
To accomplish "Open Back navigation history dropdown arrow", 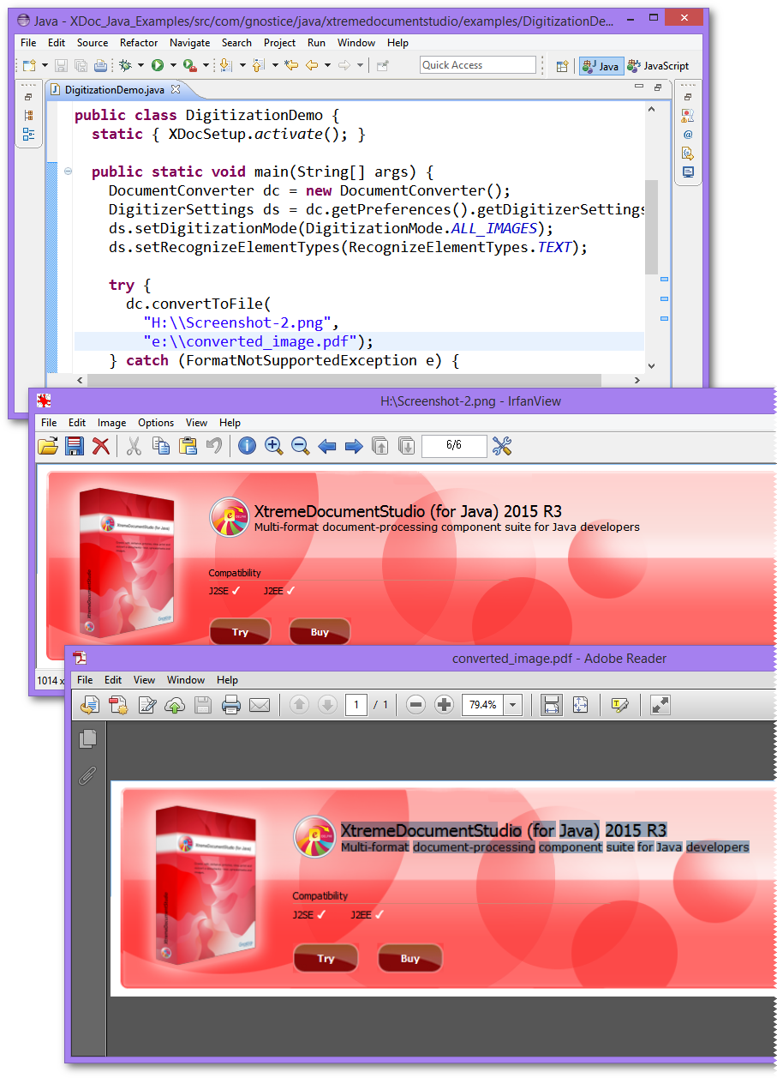I will [328, 65].
